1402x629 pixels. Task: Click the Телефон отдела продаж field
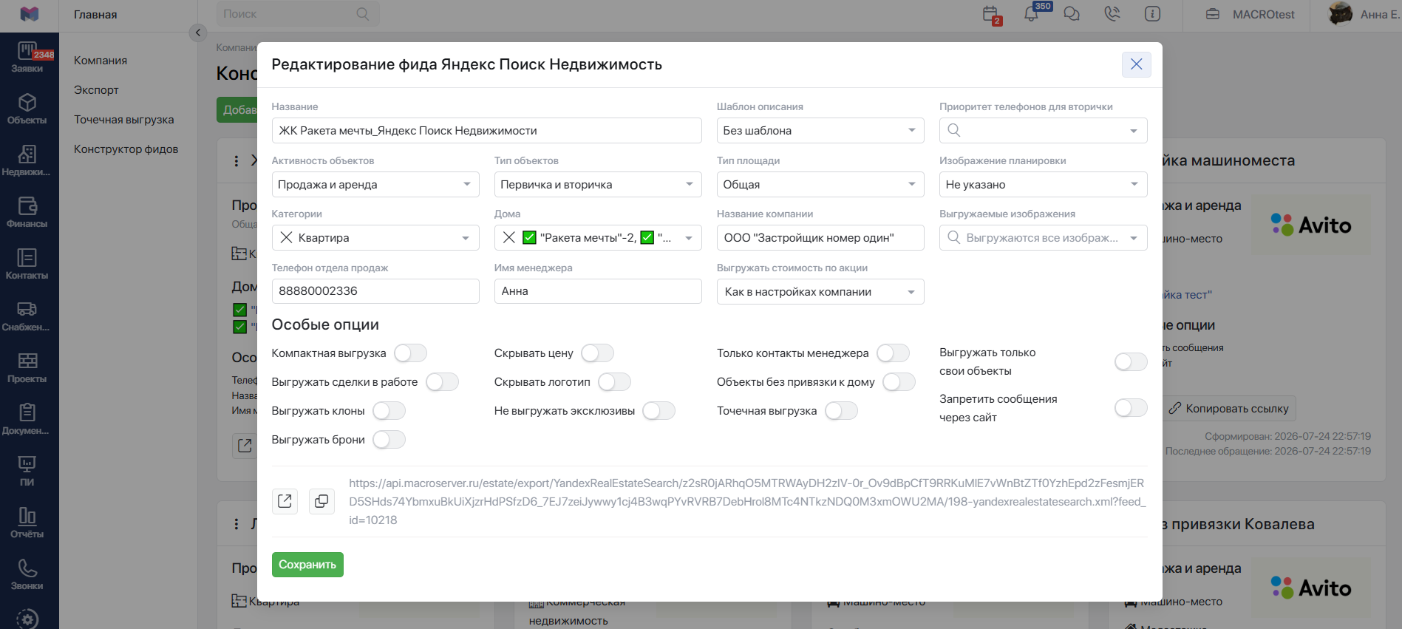tap(375, 291)
